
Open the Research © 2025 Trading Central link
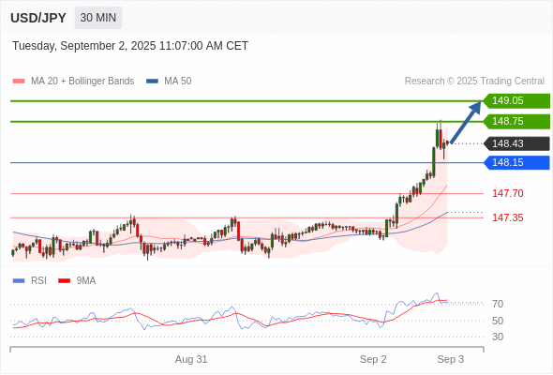(x=474, y=82)
